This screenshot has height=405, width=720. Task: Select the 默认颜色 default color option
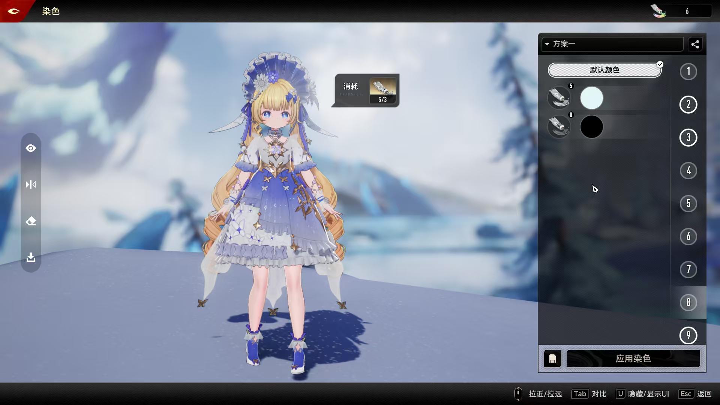[x=604, y=70]
